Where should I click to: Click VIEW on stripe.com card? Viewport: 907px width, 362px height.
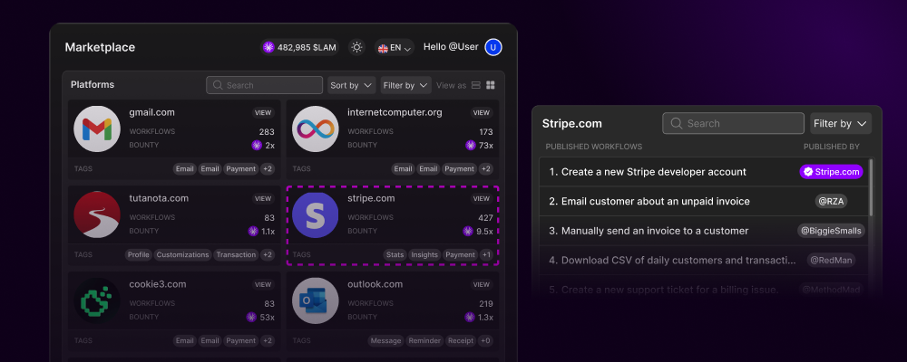click(482, 198)
